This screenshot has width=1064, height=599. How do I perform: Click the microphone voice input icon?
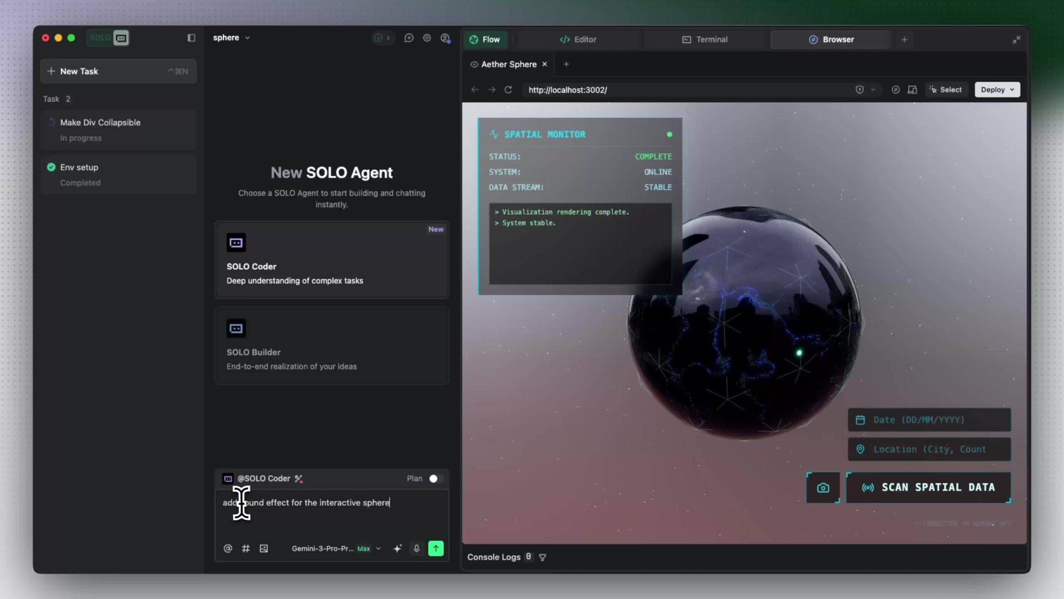tap(416, 548)
